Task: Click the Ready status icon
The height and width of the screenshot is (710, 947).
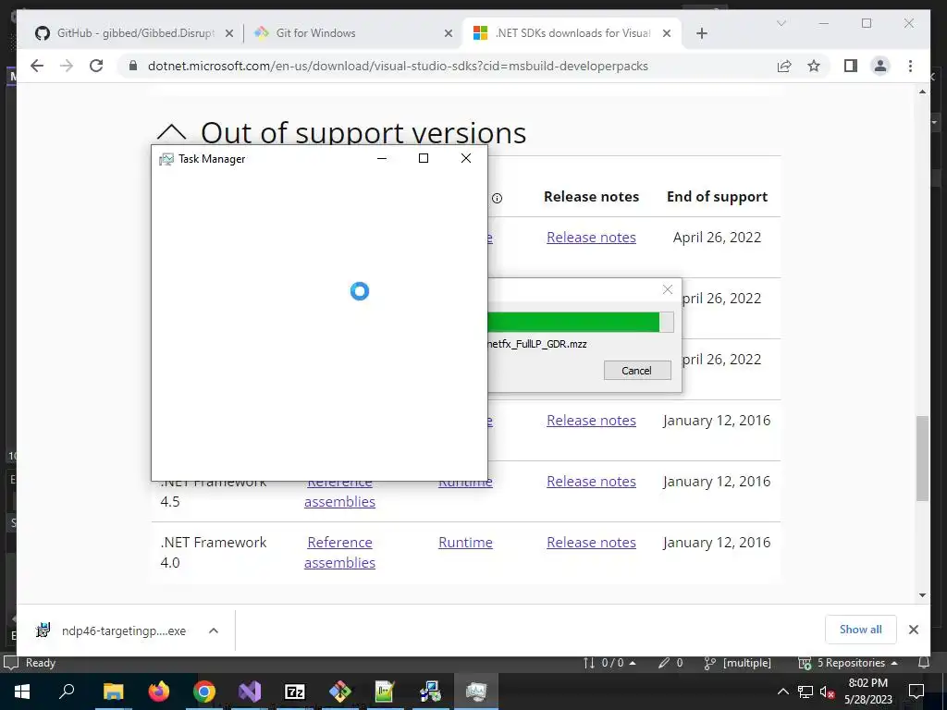Action: (x=11, y=663)
